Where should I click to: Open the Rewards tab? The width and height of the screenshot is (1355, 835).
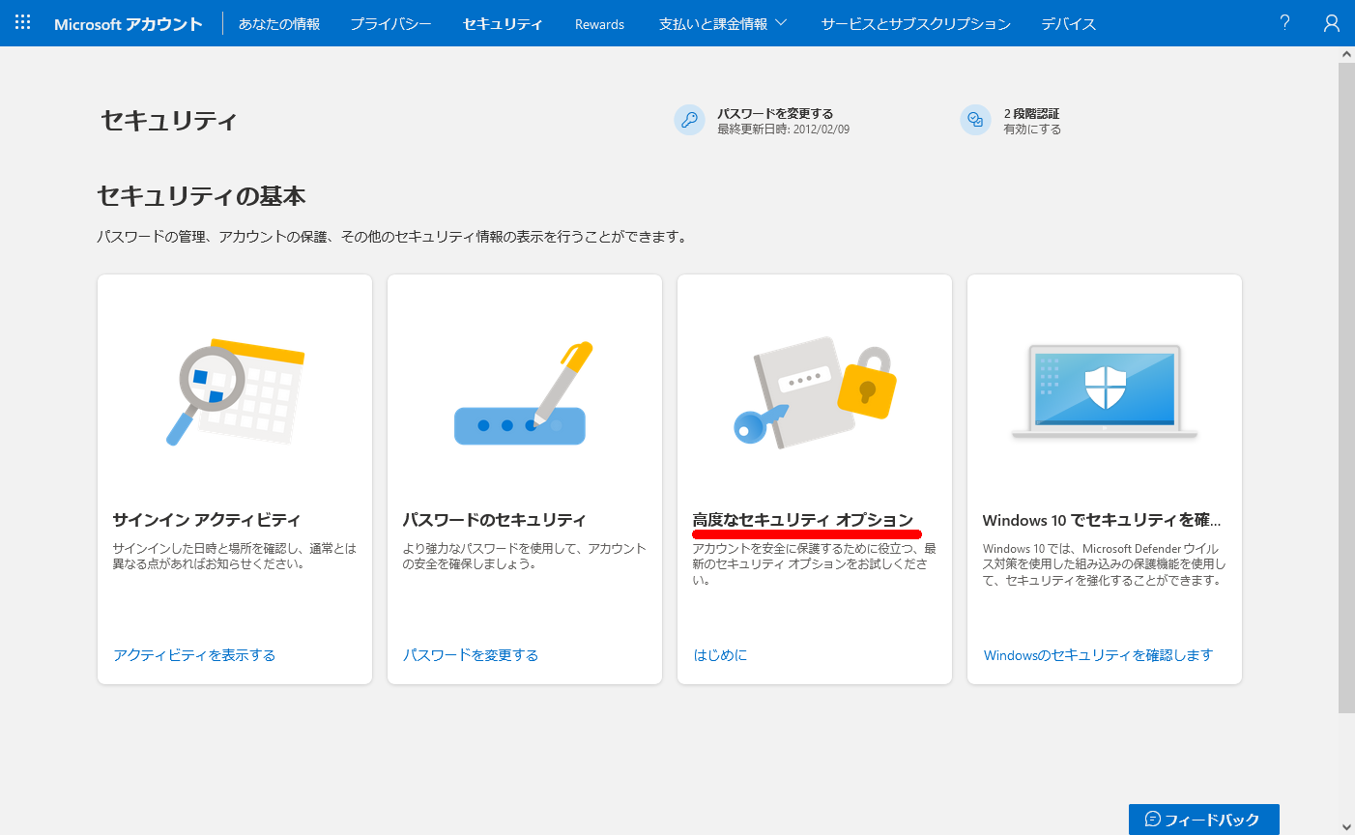point(599,24)
